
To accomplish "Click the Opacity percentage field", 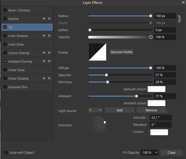I will [165, 37].
